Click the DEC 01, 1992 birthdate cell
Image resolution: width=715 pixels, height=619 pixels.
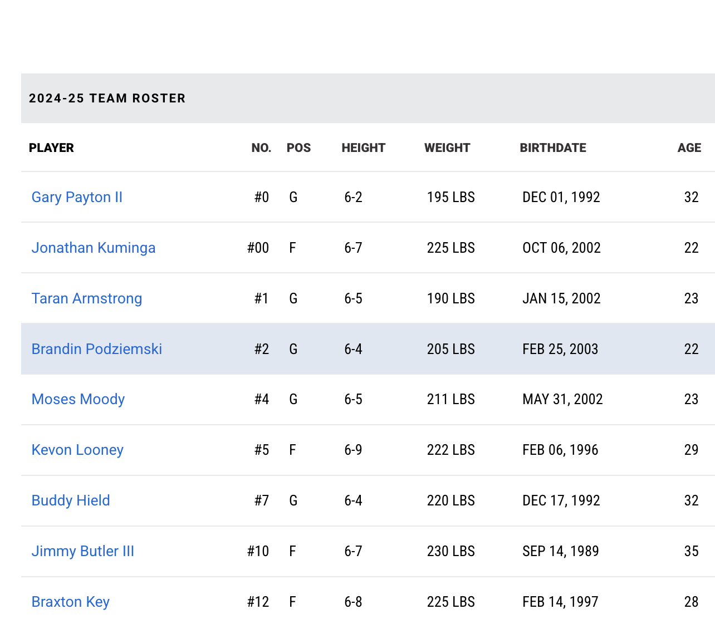pyautogui.click(x=561, y=197)
